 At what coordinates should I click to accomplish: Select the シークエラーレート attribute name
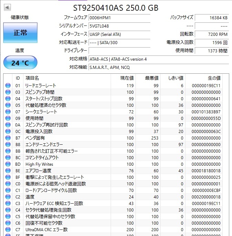pyautogui.click(x=41, y=112)
